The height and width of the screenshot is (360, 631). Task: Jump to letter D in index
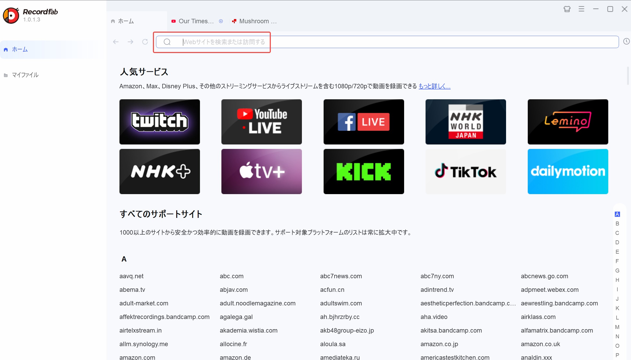(x=617, y=242)
